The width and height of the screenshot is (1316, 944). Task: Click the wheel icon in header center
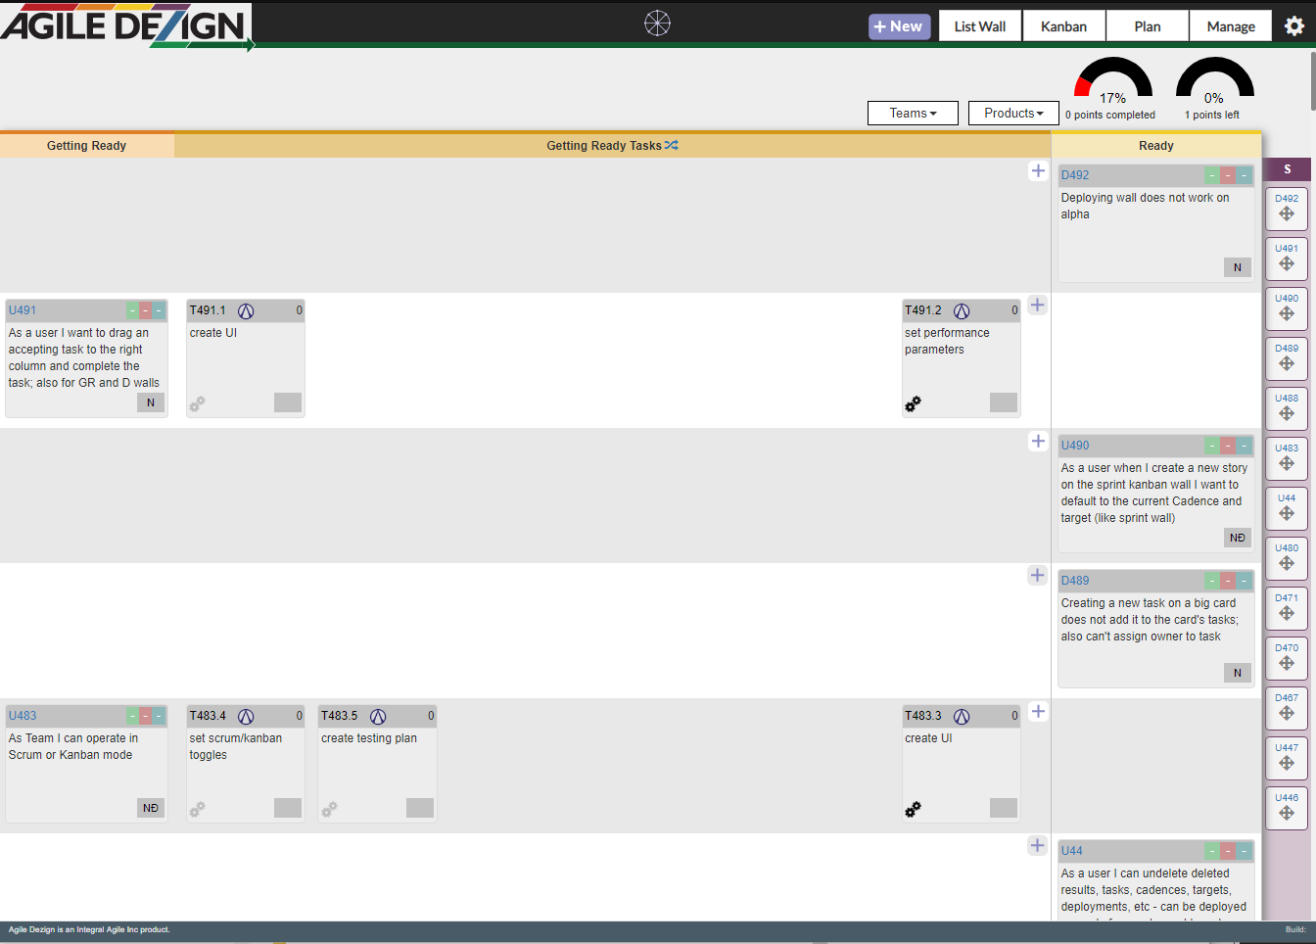click(657, 24)
